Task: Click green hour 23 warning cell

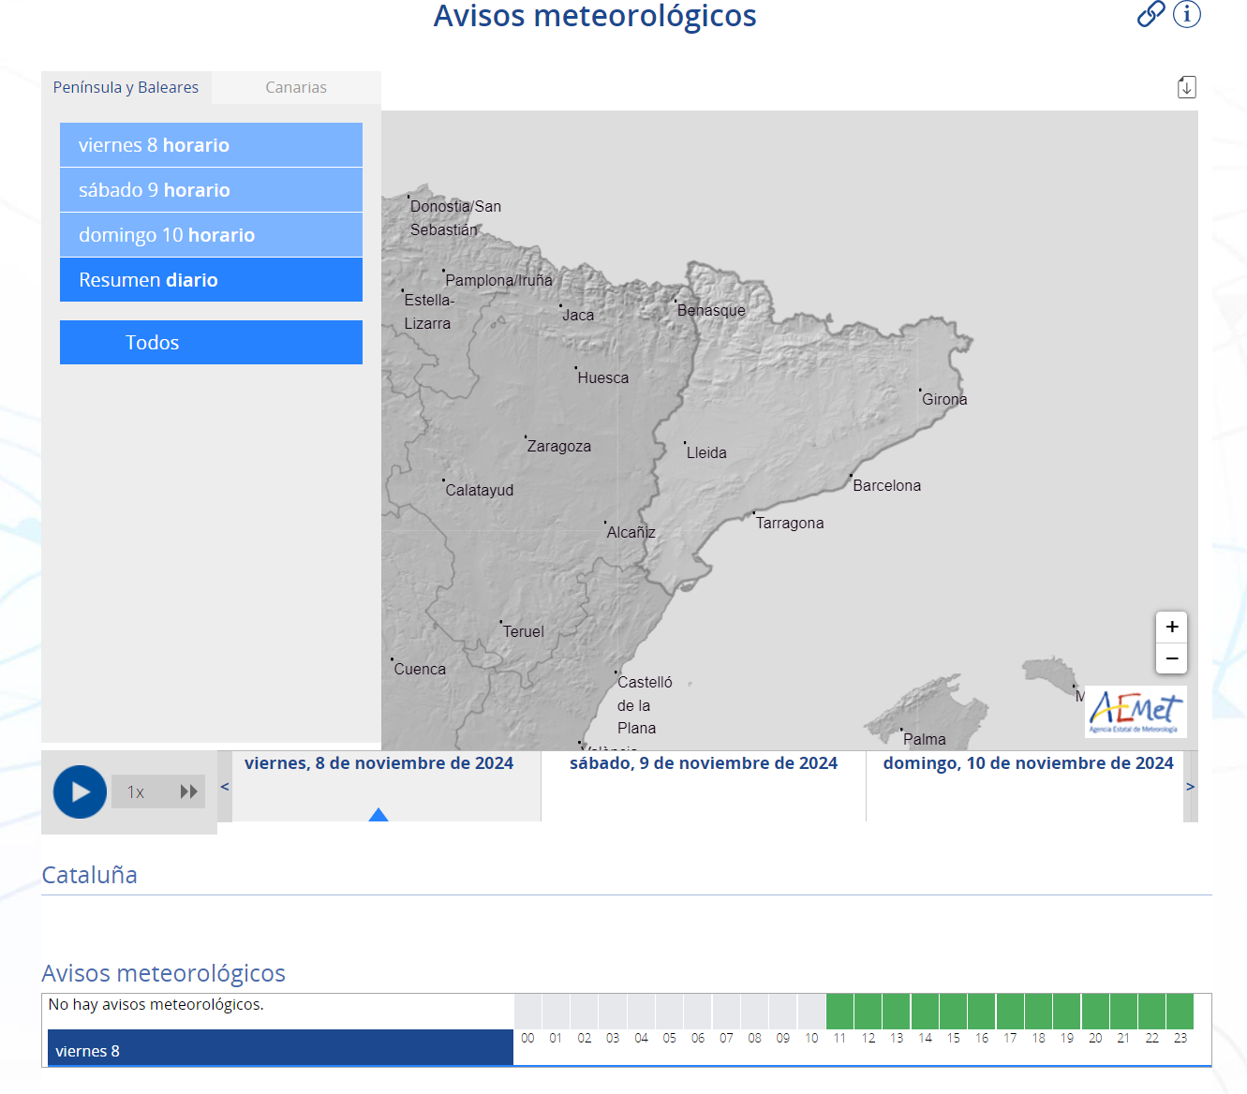Action: click(x=1180, y=1012)
